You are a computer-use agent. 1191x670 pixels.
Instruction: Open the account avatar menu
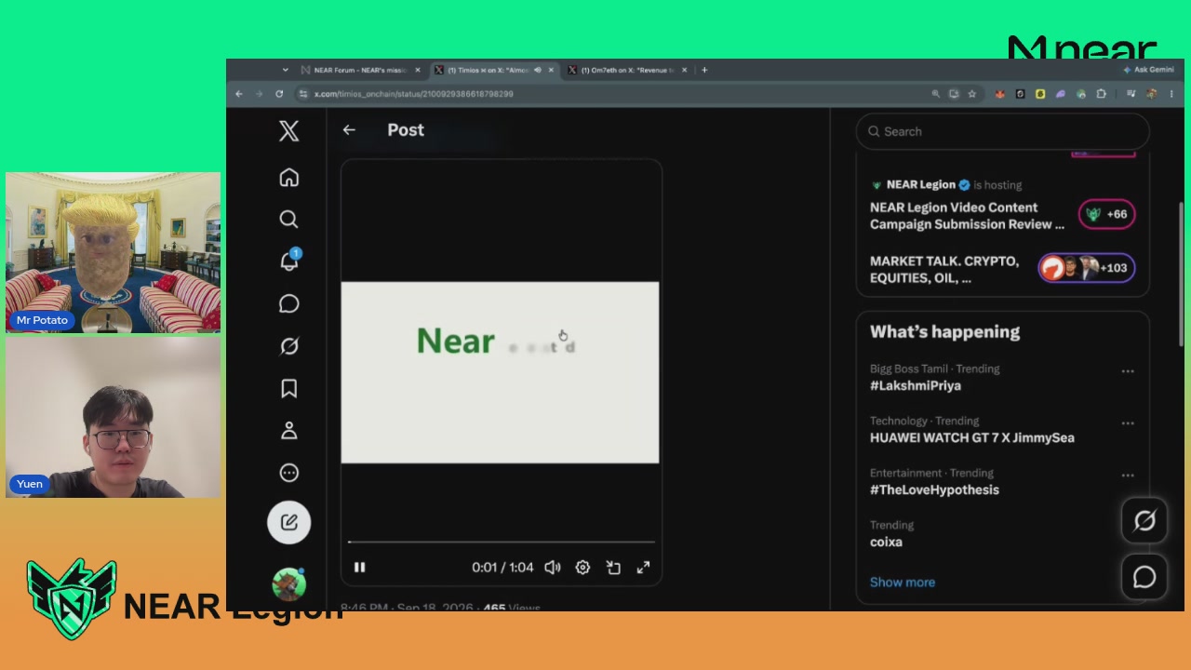pos(288,583)
